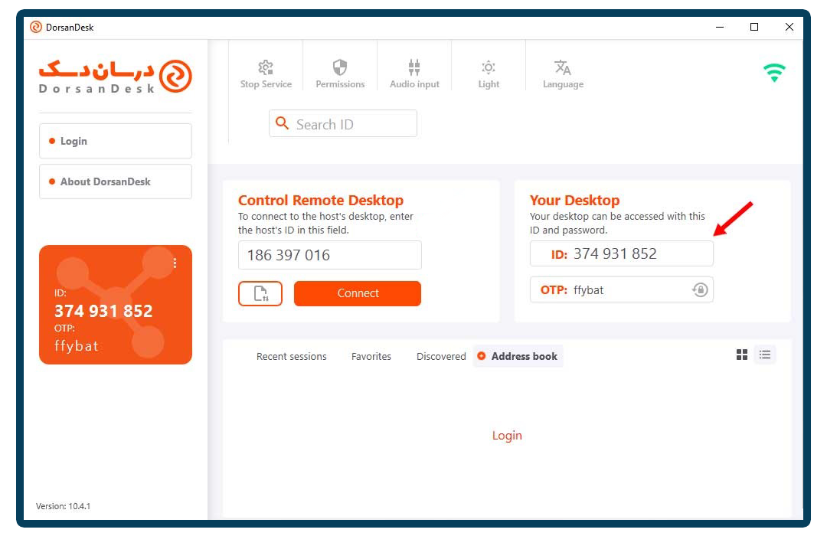Switch to grid view layout
This screenshot has height=536, width=827.
pyautogui.click(x=741, y=355)
